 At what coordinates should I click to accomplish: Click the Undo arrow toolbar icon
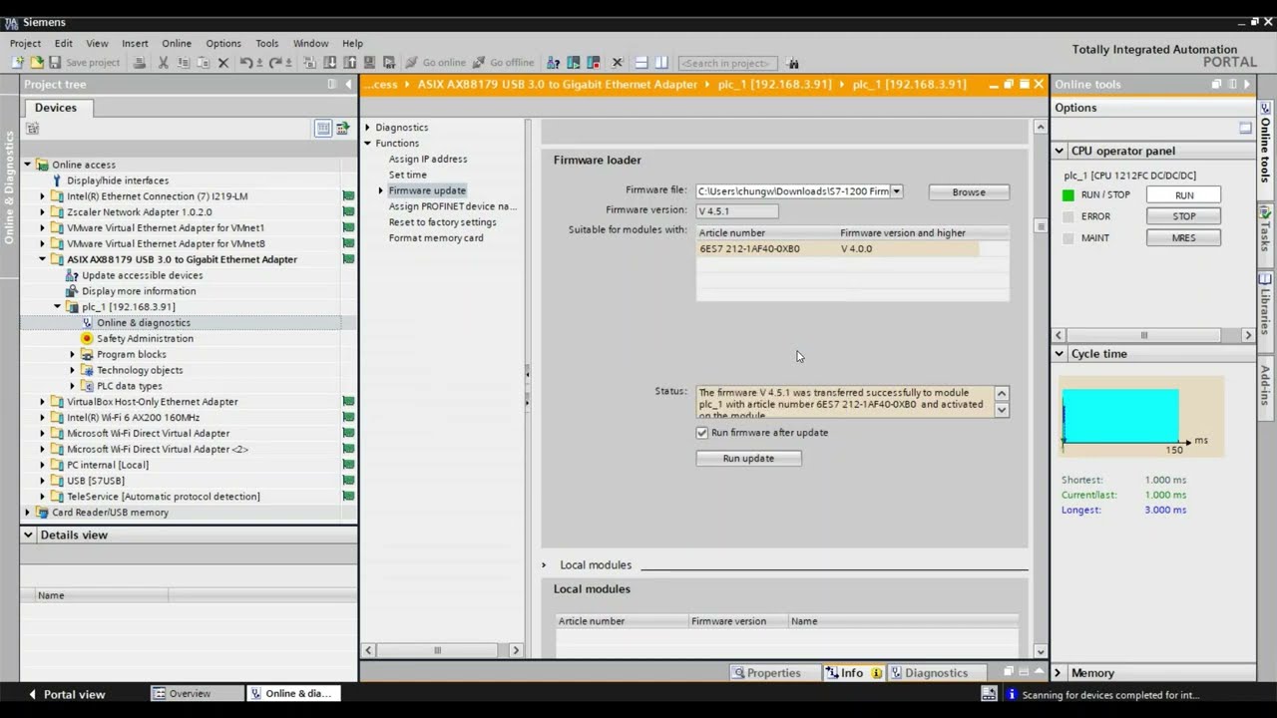tap(246, 62)
